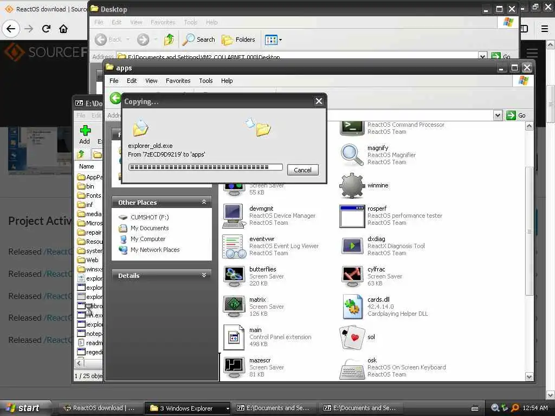Select the inf folder in 7-Zip list
The image size is (555, 416).
pos(85,205)
